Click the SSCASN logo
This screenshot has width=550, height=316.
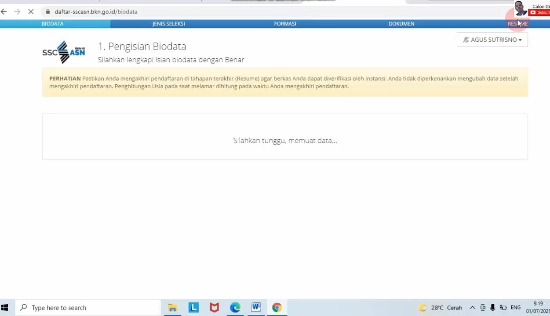click(x=63, y=52)
